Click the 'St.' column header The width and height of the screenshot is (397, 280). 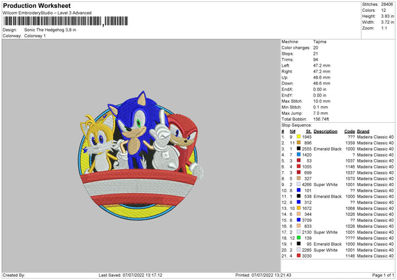(308, 131)
